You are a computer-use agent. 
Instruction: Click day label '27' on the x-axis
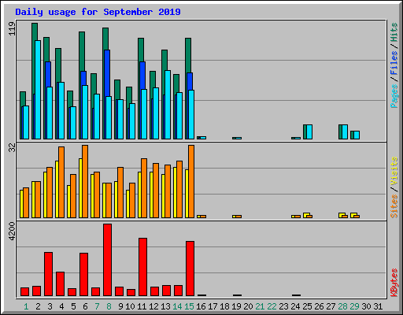click(x=331, y=306)
